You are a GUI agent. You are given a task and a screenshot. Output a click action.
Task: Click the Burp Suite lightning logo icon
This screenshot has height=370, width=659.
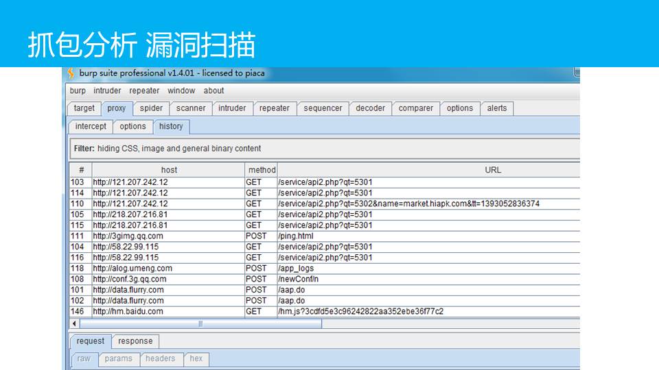click(71, 73)
